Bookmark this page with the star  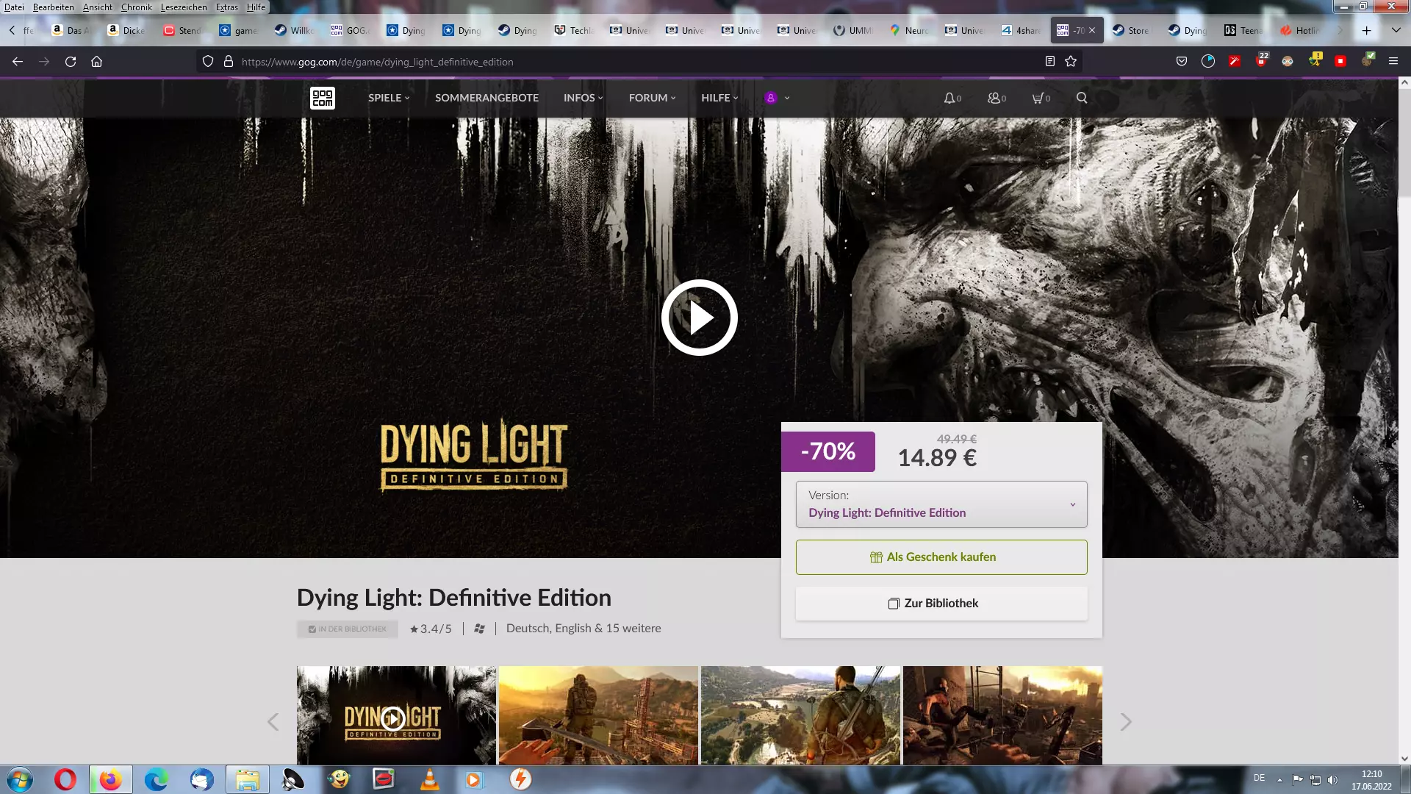click(1071, 62)
